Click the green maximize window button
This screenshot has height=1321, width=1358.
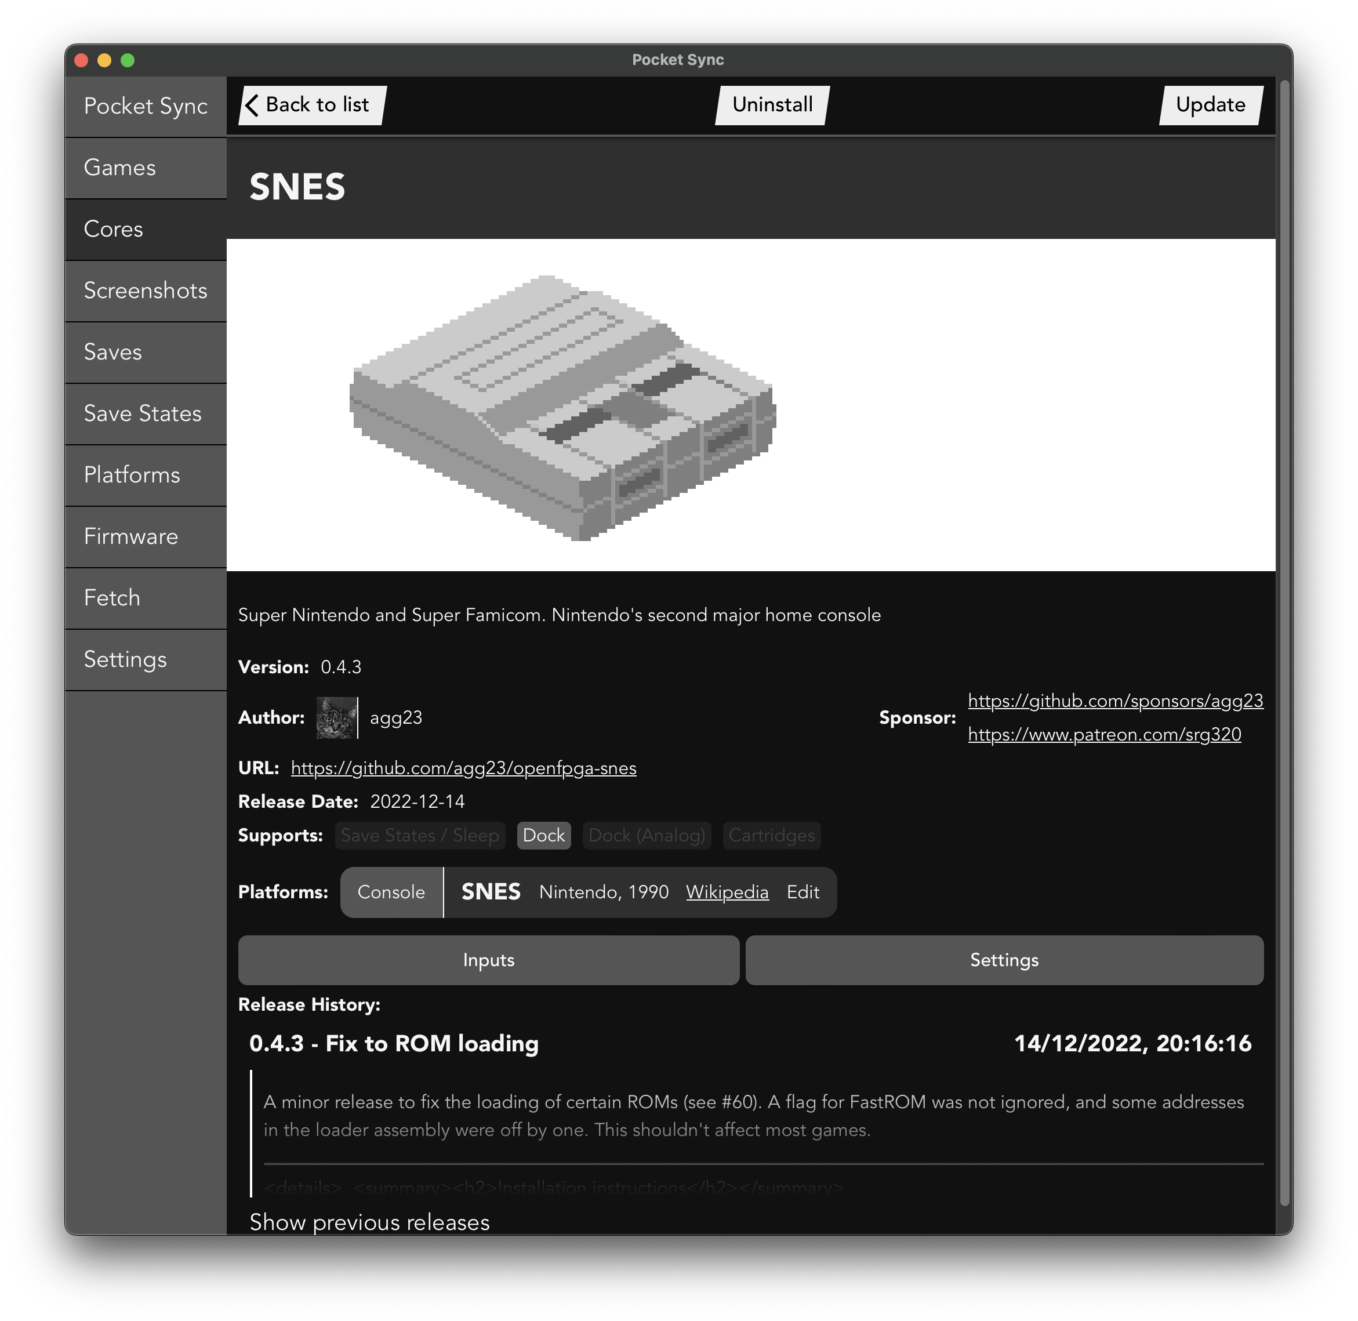coord(128,60)
